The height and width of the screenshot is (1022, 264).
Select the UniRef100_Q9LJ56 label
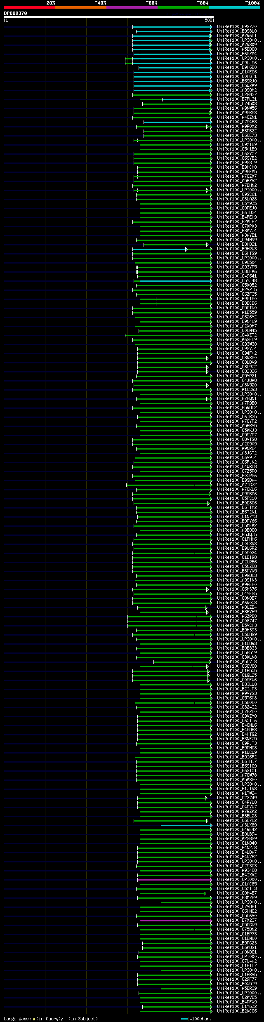(237, 63)
